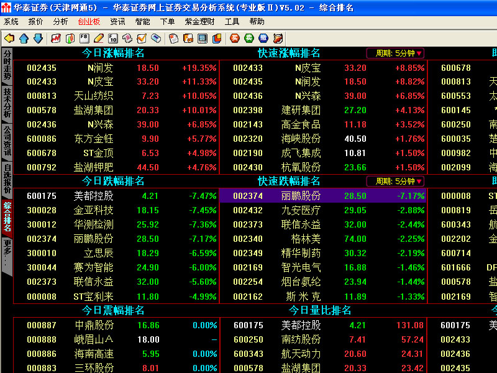Image resolution: width=497 pixels, height=373 pixels.
Task: Select 赛为智能 row showing 24.90
Action: (x=116, y=267)
